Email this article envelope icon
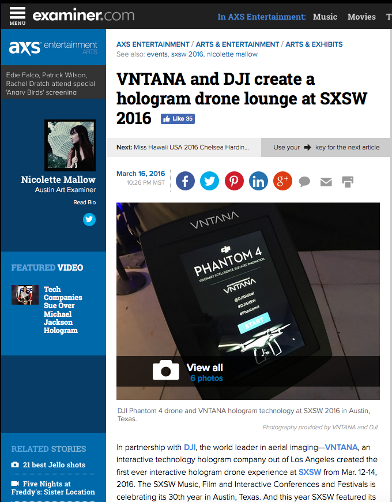Screen dimensions: 392x502 click(326, 182)
